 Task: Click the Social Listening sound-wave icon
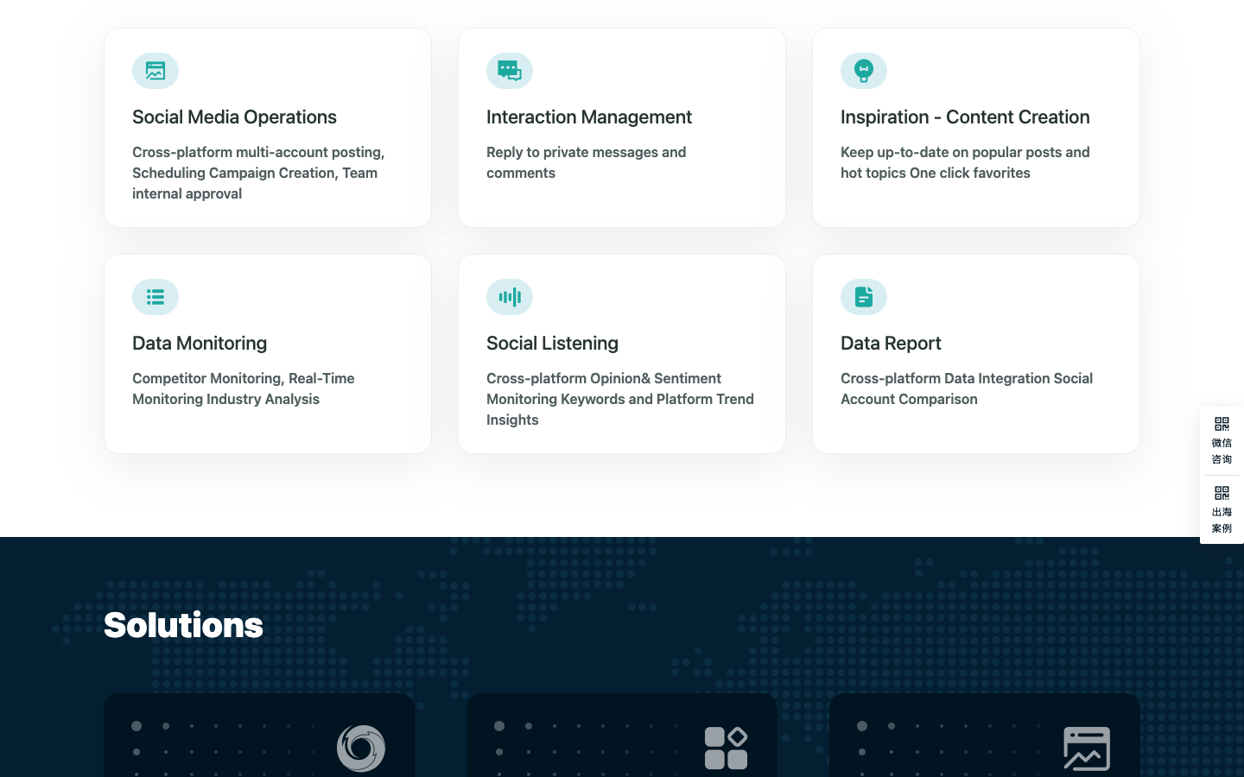click(510, 297)
